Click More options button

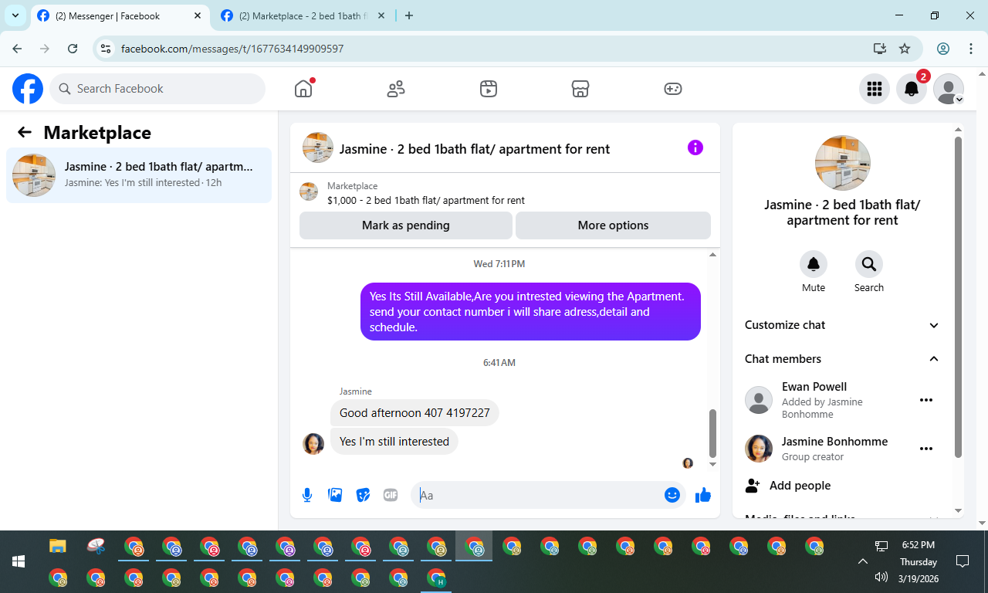coord(613,225)
